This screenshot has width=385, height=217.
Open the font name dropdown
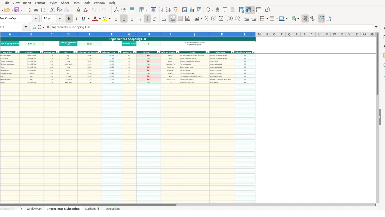[36, 19]
